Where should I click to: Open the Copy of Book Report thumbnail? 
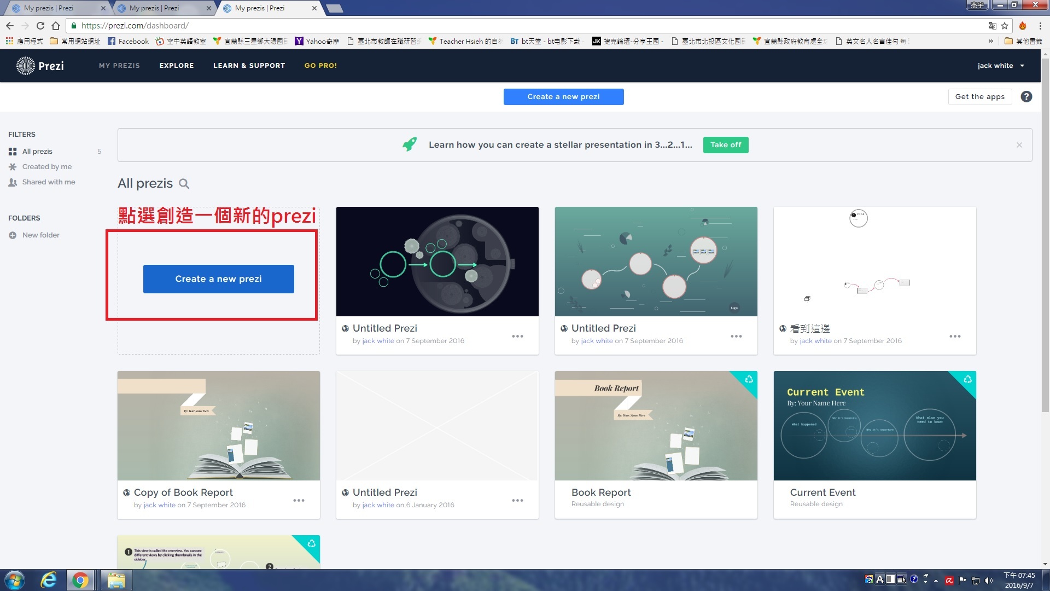coord(219,426)
